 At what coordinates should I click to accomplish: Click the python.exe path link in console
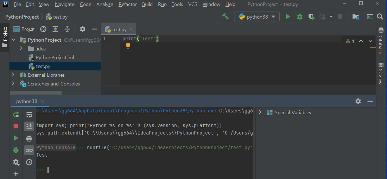[x=126, y=111]
